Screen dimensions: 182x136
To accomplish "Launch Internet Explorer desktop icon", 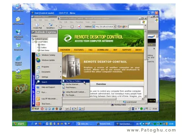I will pyautogui.click(x=19, y=60).
